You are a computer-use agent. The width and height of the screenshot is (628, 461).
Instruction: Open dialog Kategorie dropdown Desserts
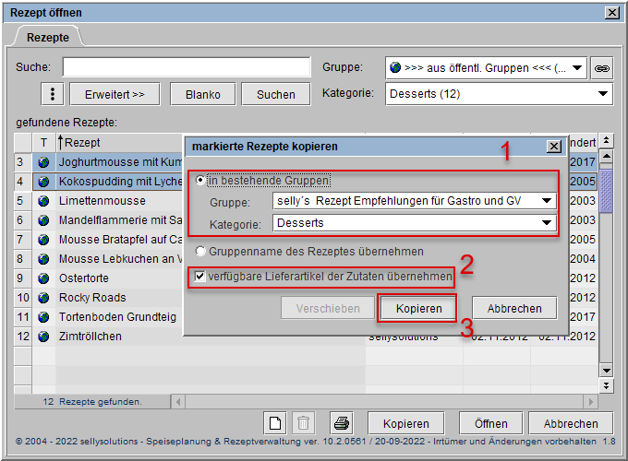tap(415, 223)
